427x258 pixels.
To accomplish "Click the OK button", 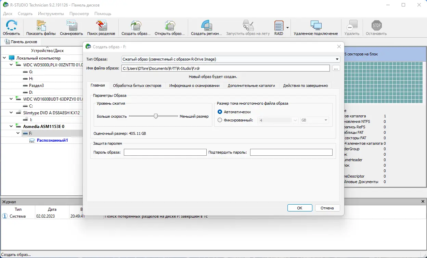I will coord(300,208).
